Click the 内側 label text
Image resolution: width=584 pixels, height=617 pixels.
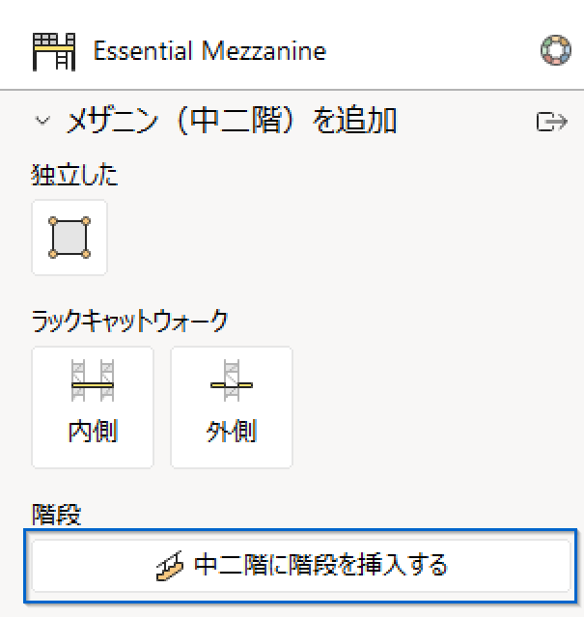93,432
